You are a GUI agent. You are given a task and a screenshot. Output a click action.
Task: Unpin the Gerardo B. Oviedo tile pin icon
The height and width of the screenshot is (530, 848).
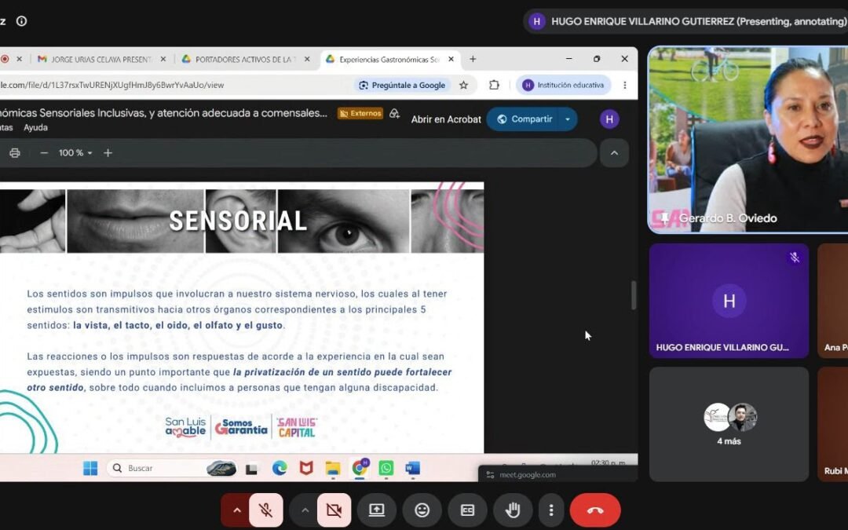point(665,218)
